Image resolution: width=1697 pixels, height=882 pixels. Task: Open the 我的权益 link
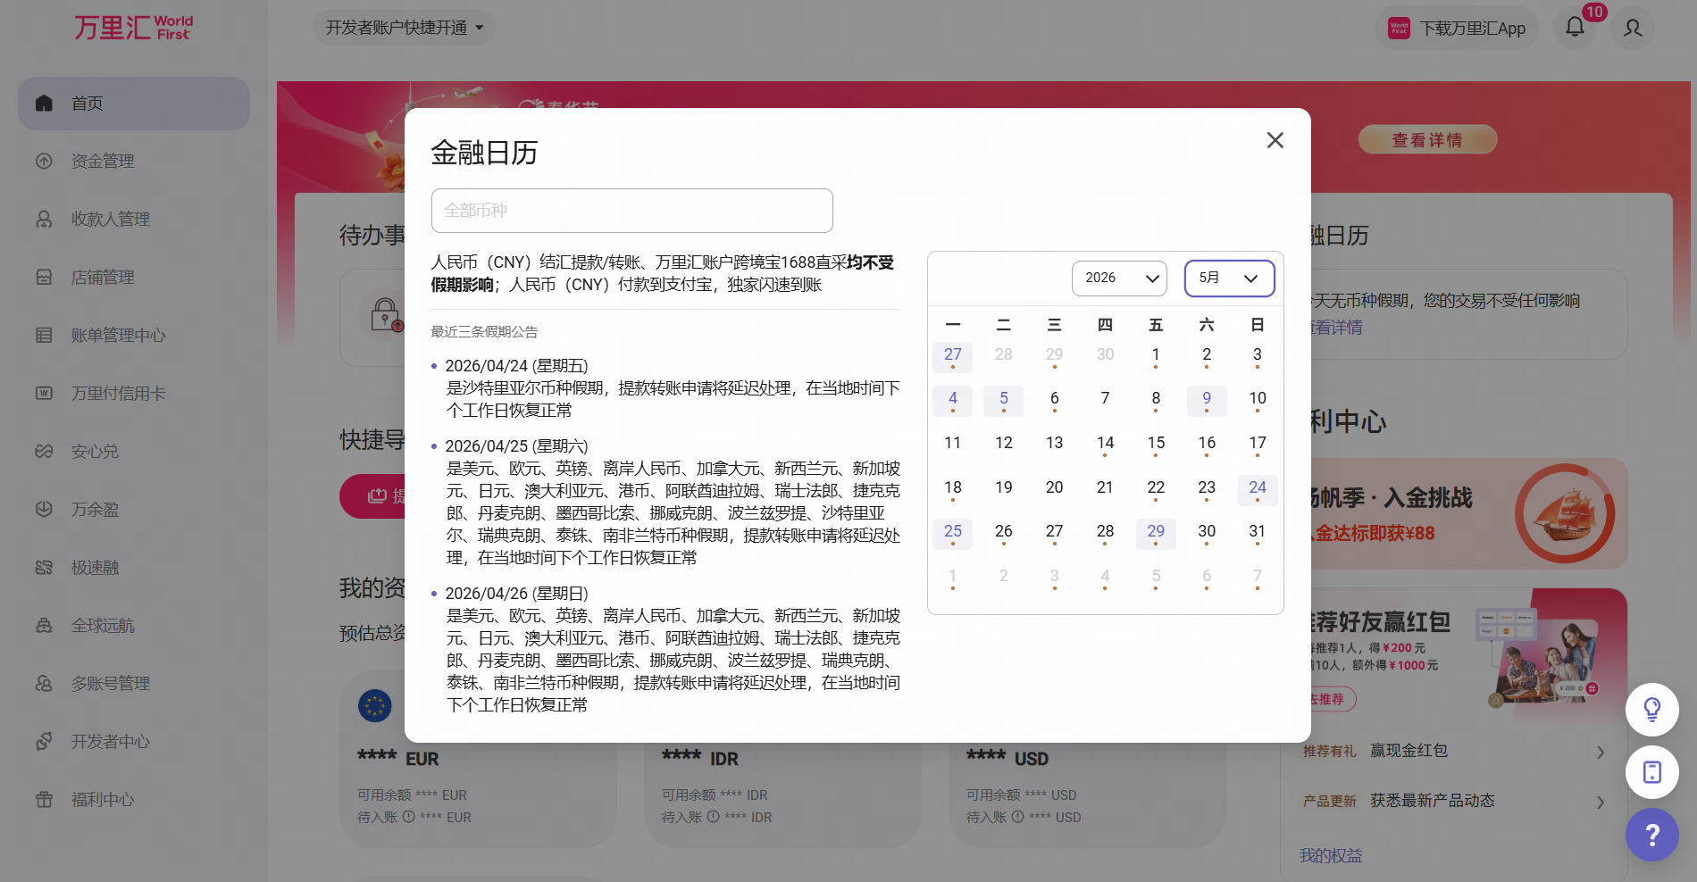pyautogui.click(x=1330, y=855)
